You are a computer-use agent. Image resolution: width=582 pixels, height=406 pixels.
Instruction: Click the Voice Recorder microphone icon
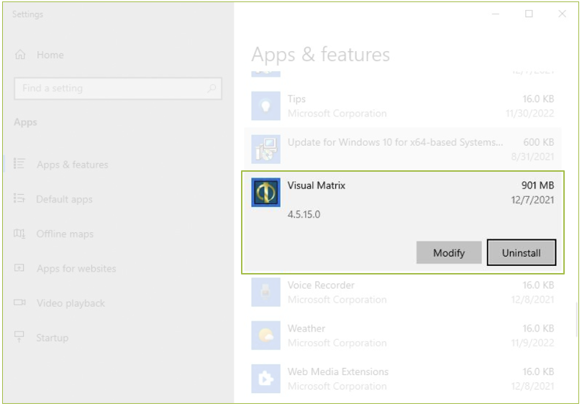point(265,292)
